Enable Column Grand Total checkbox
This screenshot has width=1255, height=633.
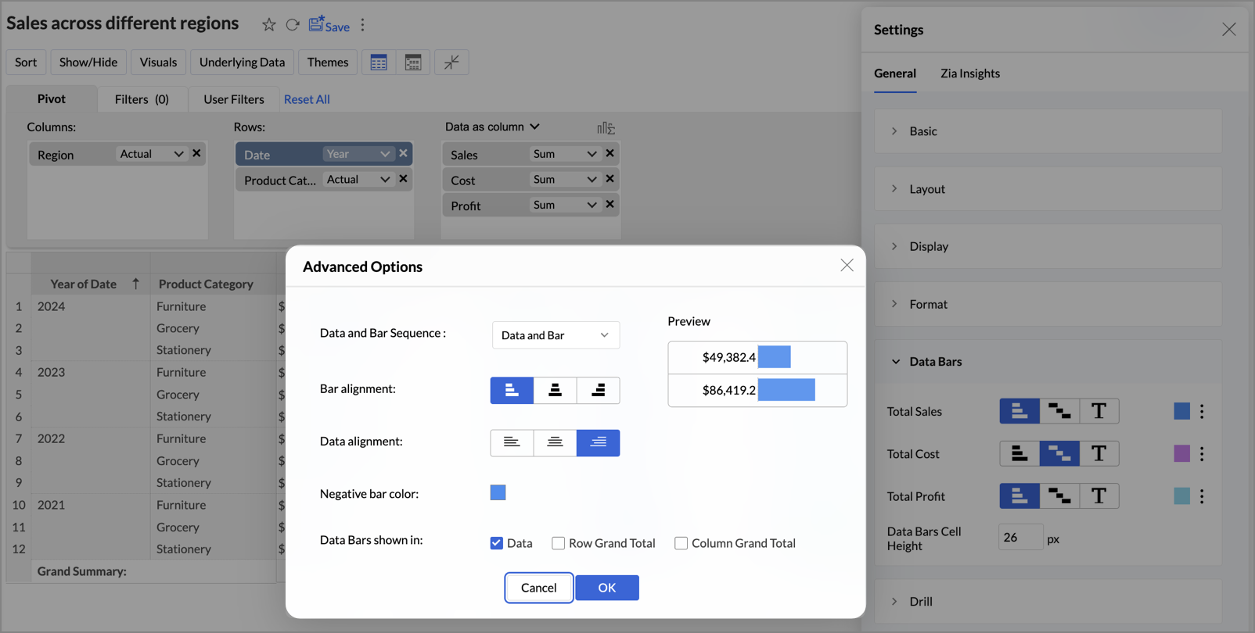[x=681, y=543]
